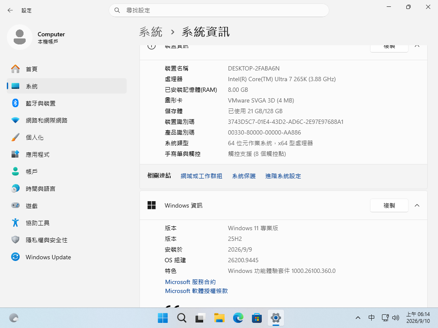Open Windows Update in sidebar
Screen dimensions: 438x328
66,257
